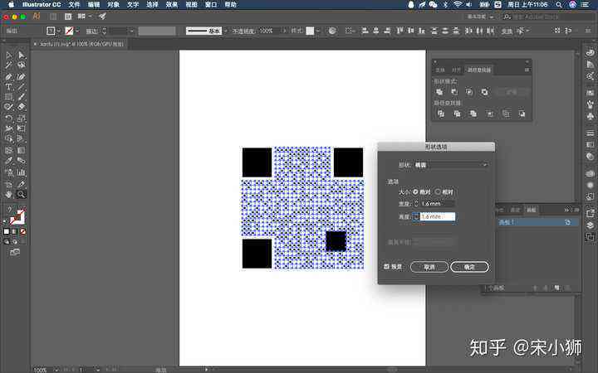This screenshot has height=373, width=598.
Task: Click the Exclude shape mode icon
Action: click(484, 92)
